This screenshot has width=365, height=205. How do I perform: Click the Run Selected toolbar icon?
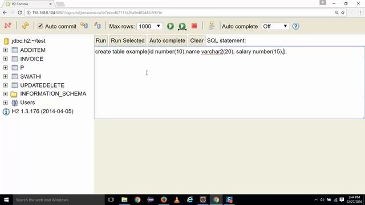coord(182,26)
